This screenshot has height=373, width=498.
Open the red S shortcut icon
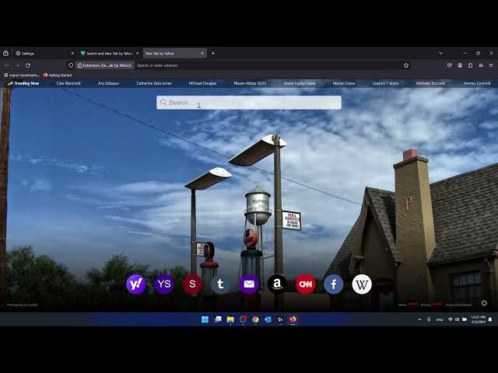click(192, 284)
